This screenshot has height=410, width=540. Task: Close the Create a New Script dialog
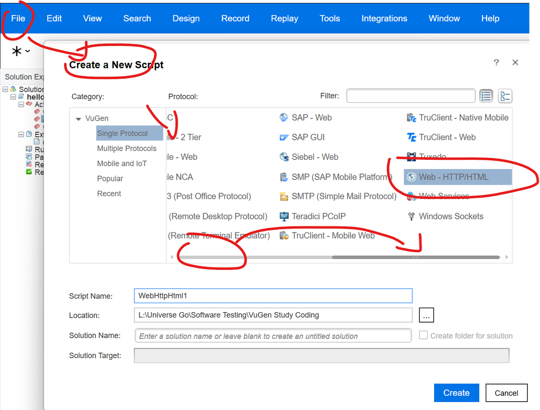[515, 62]
